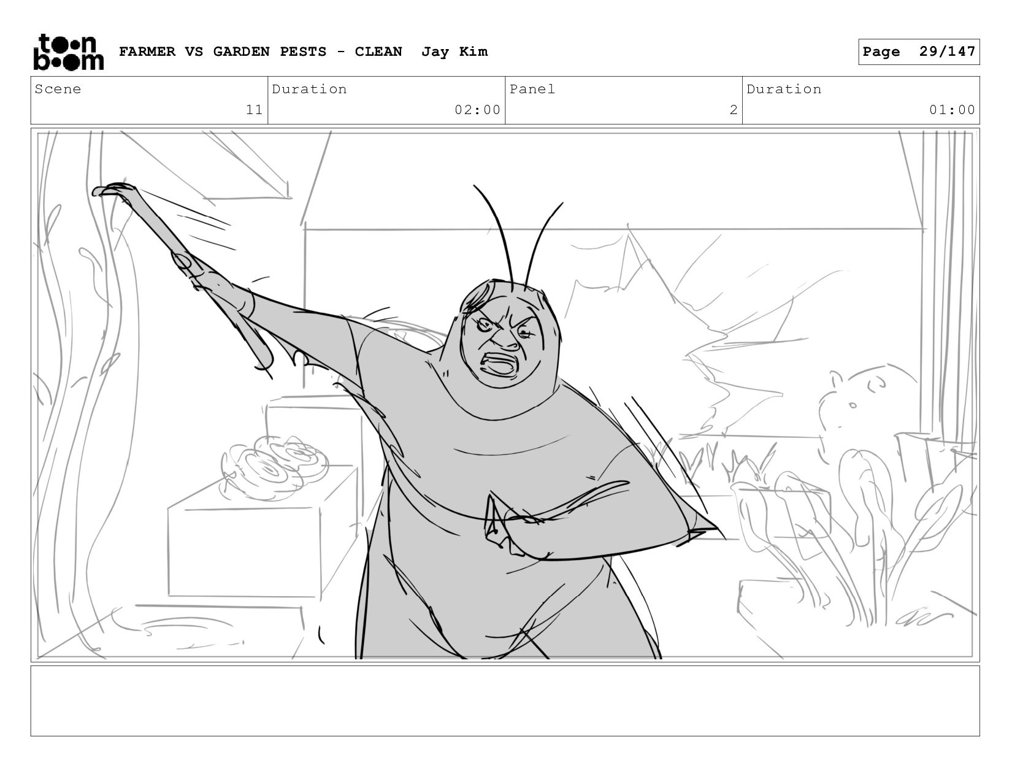The image size is (1012, 782).
Task: Click the panel number '2'
Action: tap(733, 110)
